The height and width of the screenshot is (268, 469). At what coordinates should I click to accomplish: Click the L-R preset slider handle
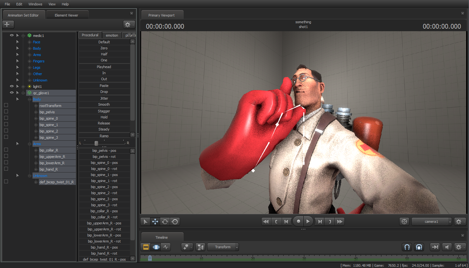coord(96,143)
